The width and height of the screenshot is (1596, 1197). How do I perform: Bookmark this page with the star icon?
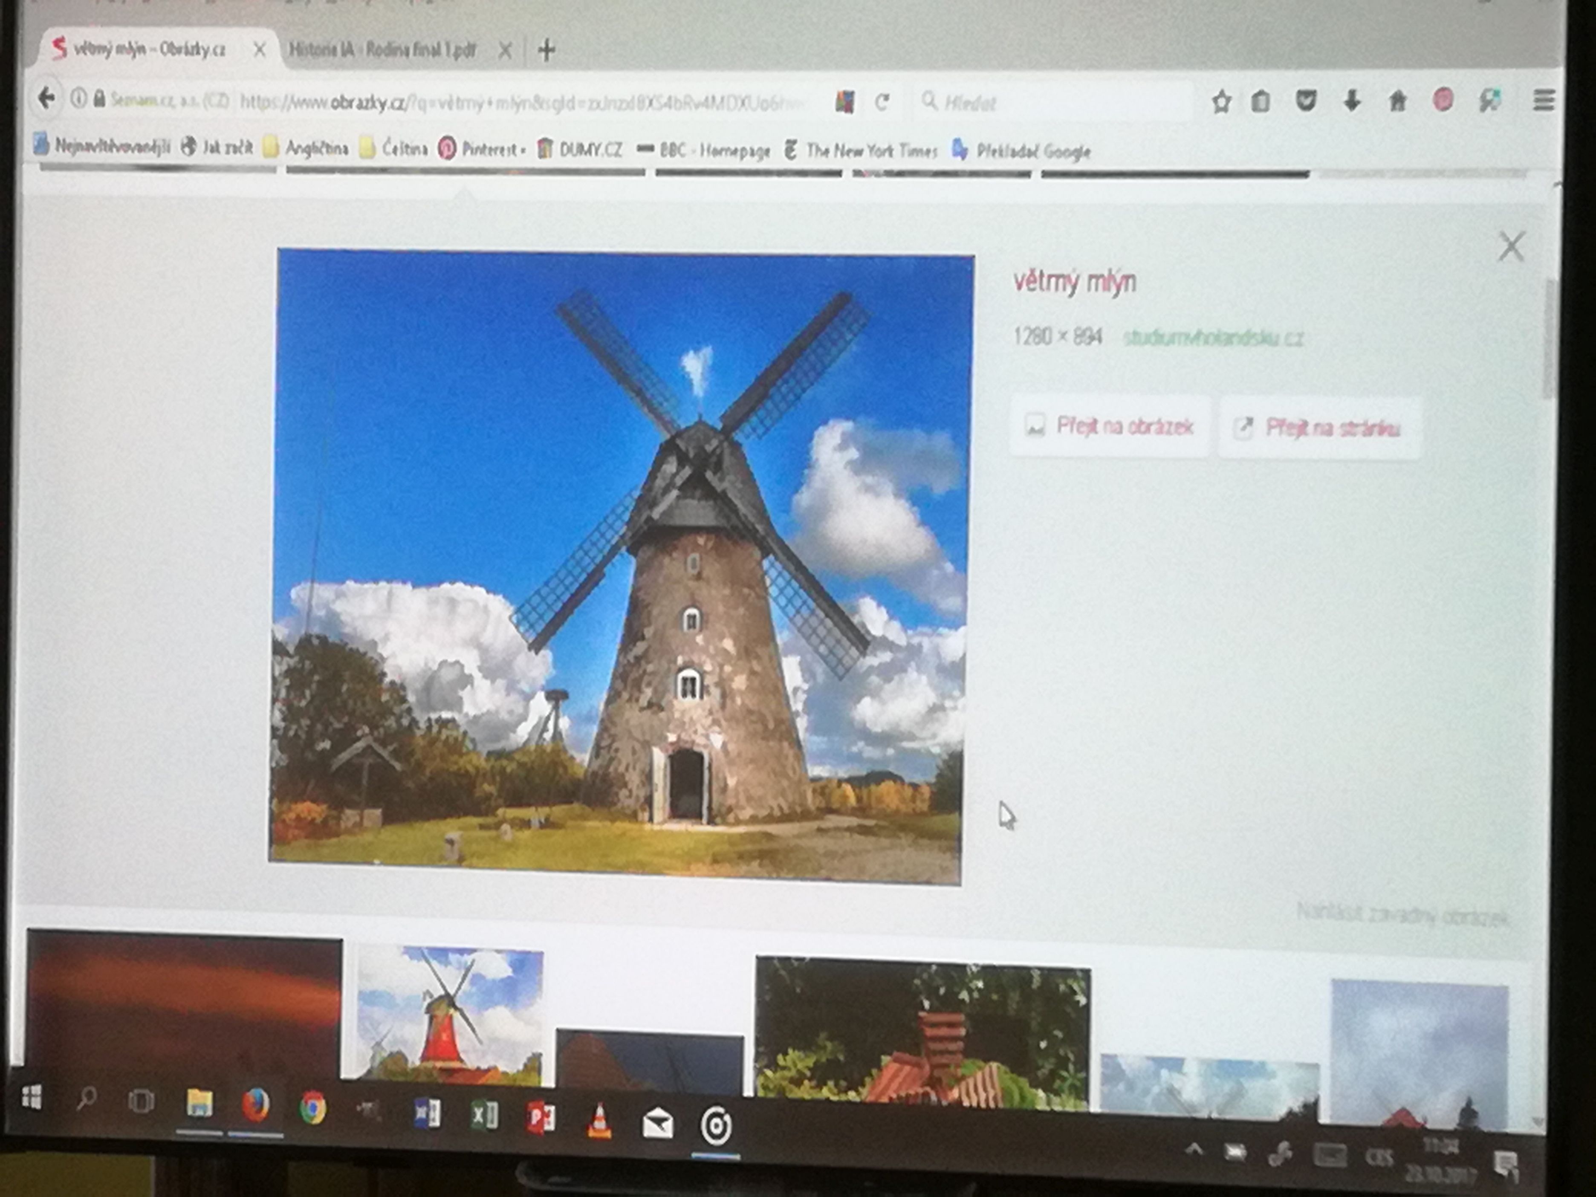click(x=1221, y=102)
